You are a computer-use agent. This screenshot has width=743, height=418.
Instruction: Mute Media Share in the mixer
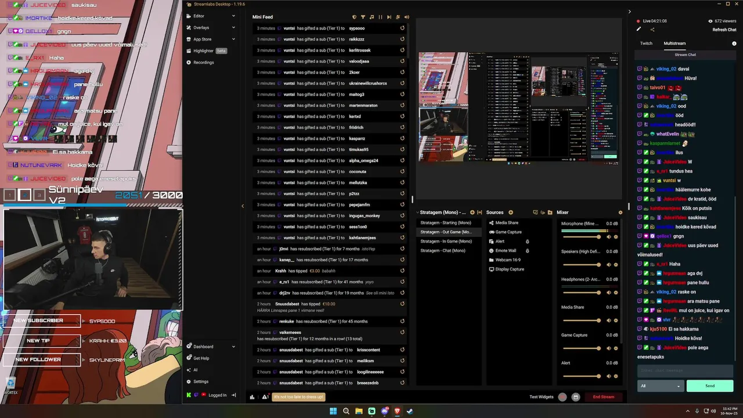pos(609,320)
